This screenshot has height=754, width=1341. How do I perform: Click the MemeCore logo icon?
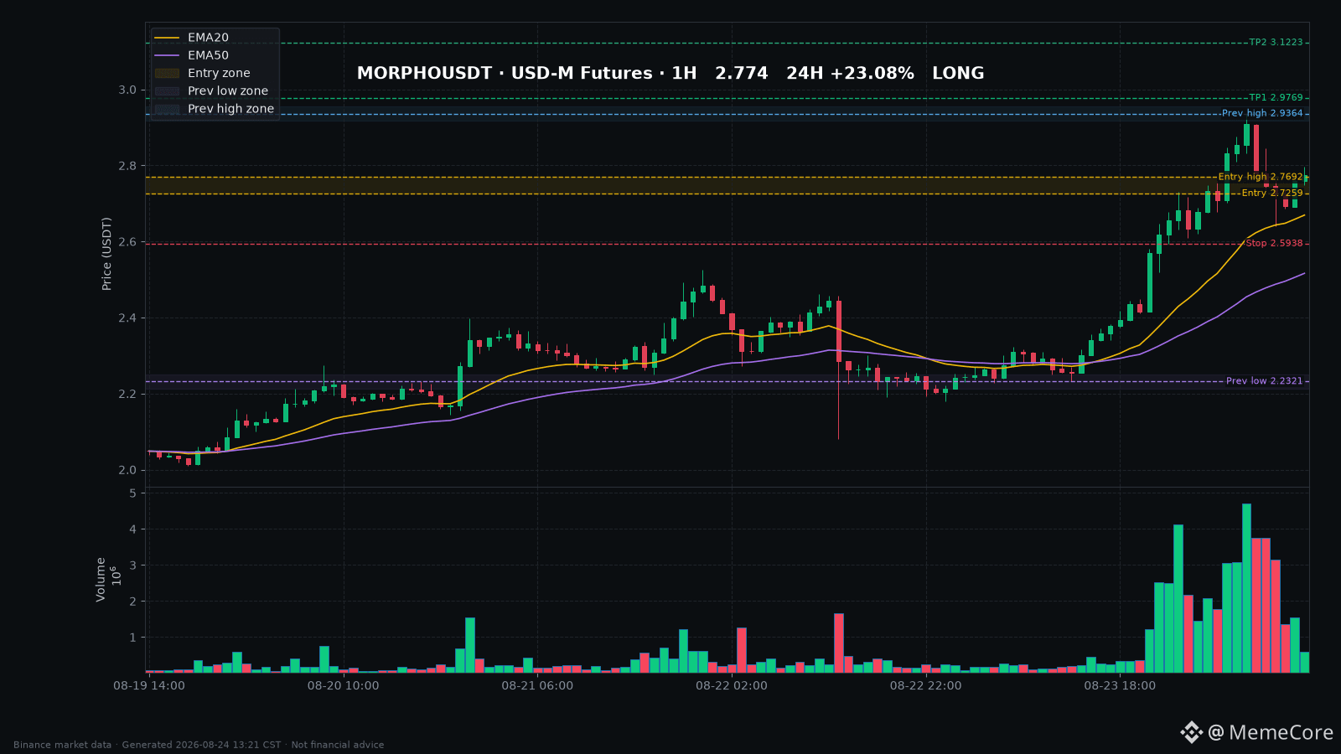point(1191,732)
